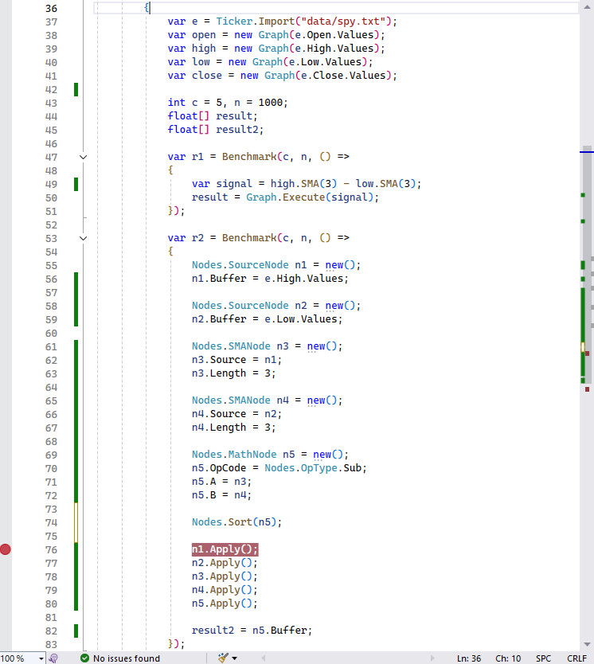Click n3.Source = n1; line
Viewport: 594px width, 664px height.
click(x=236, y=360)
